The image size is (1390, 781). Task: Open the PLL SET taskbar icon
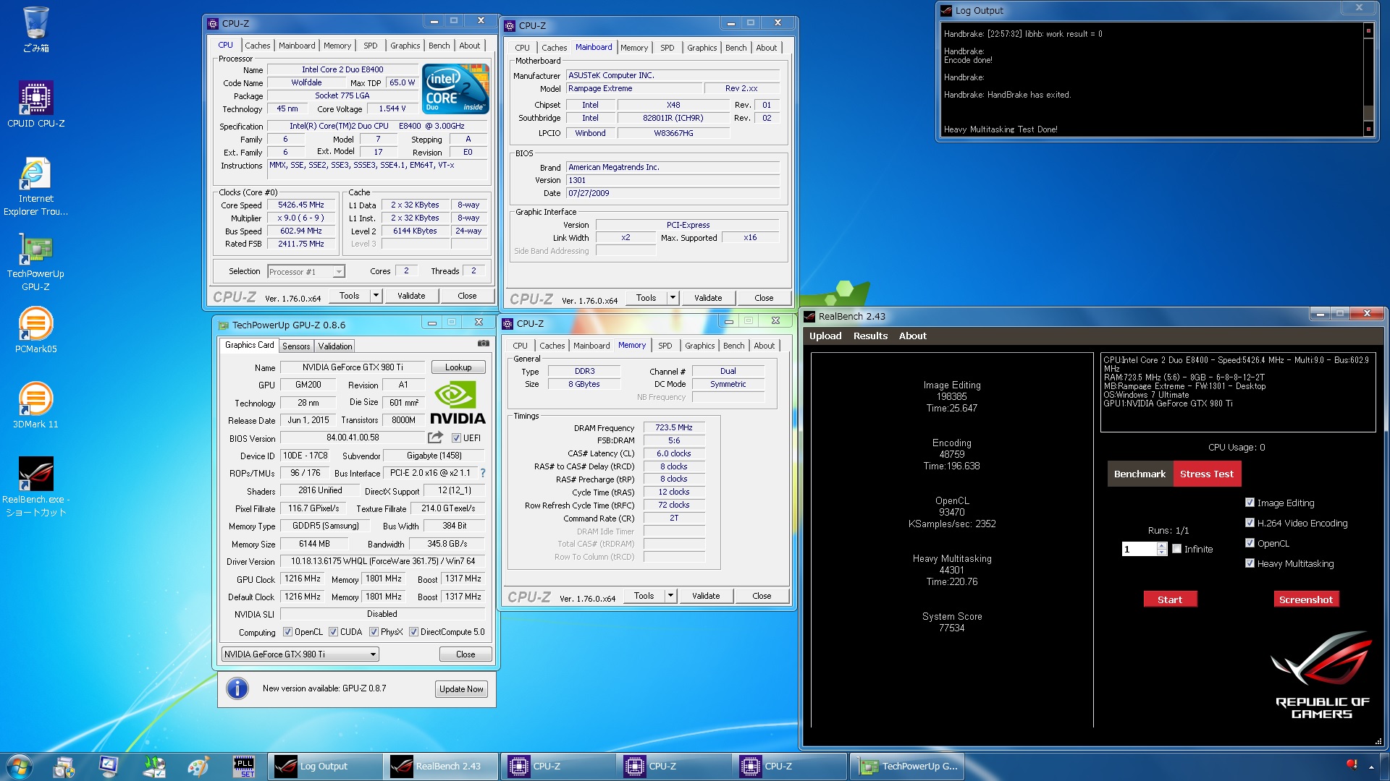[x=243, y=767]
